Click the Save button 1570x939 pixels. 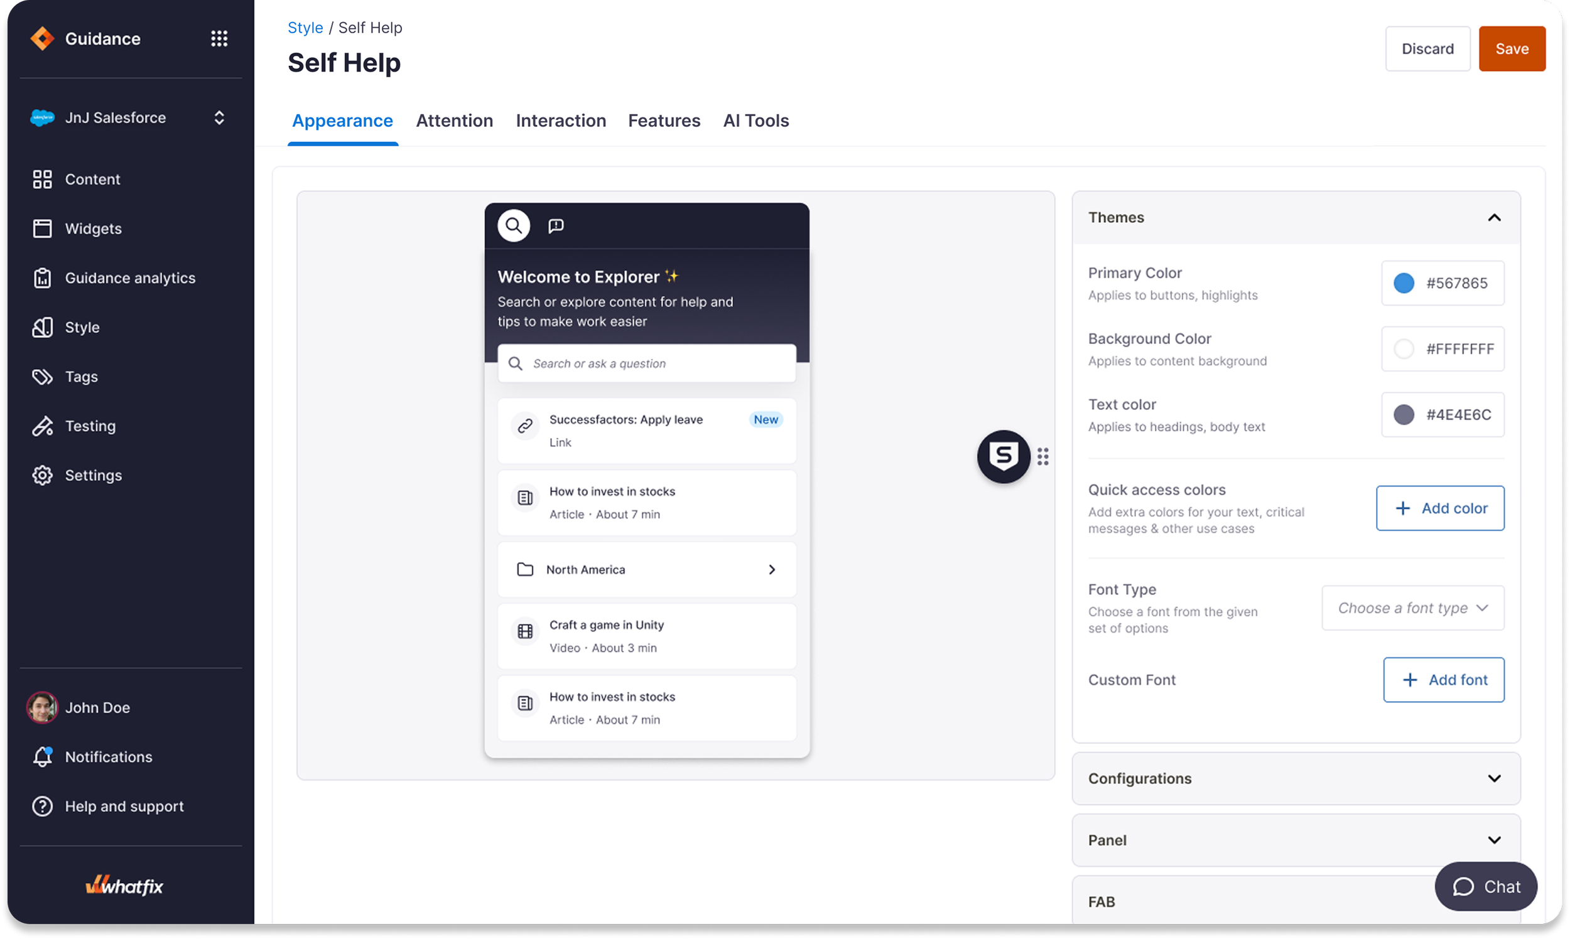[x=1512, y=49]
